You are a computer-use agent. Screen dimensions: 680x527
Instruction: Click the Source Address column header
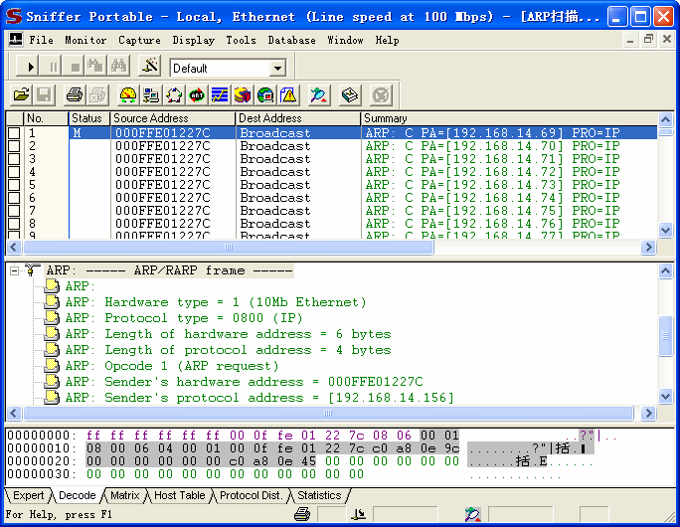pos(173,118)
